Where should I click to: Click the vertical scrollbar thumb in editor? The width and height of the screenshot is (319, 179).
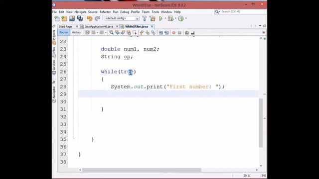tap(261, 123)
